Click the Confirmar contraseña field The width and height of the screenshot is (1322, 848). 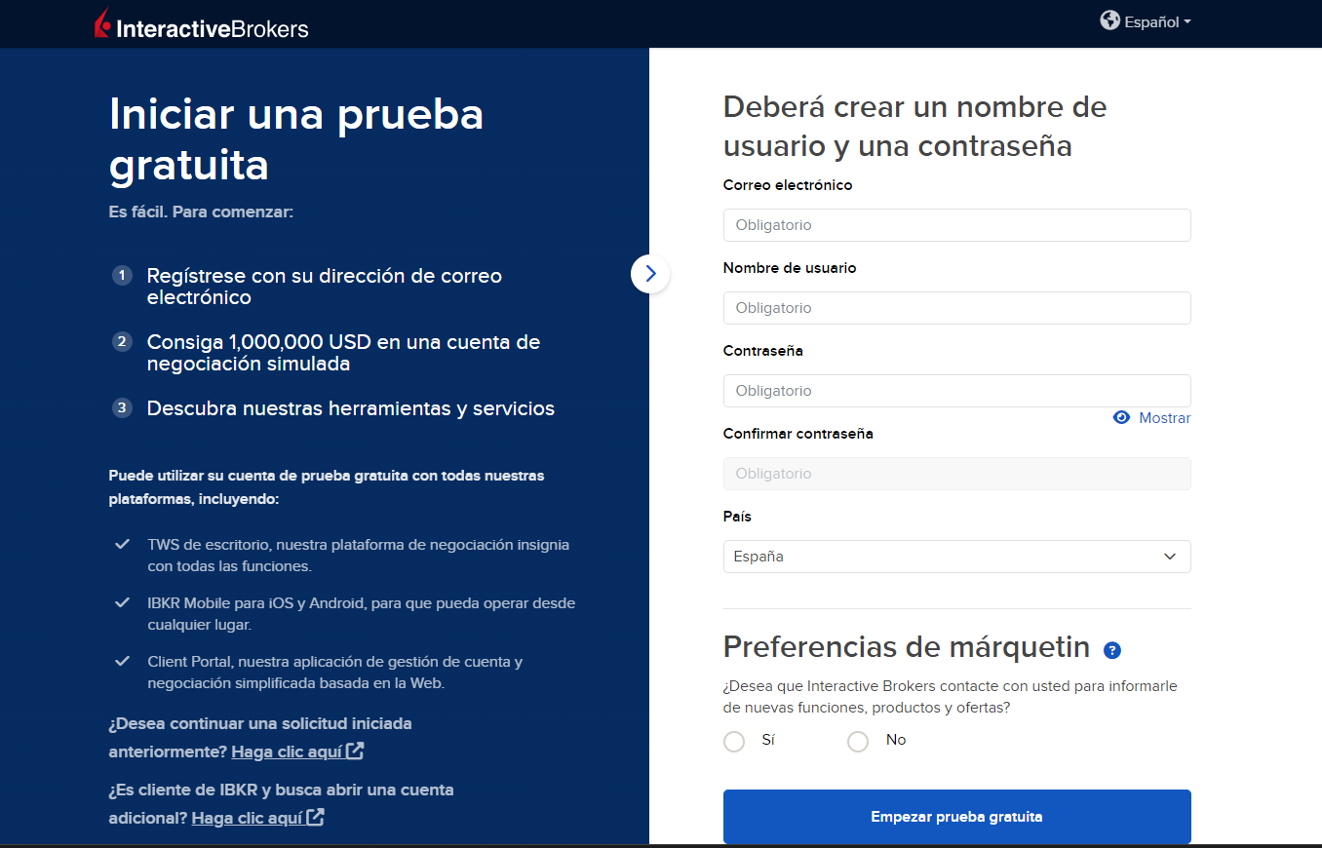(x=956, y=474)
